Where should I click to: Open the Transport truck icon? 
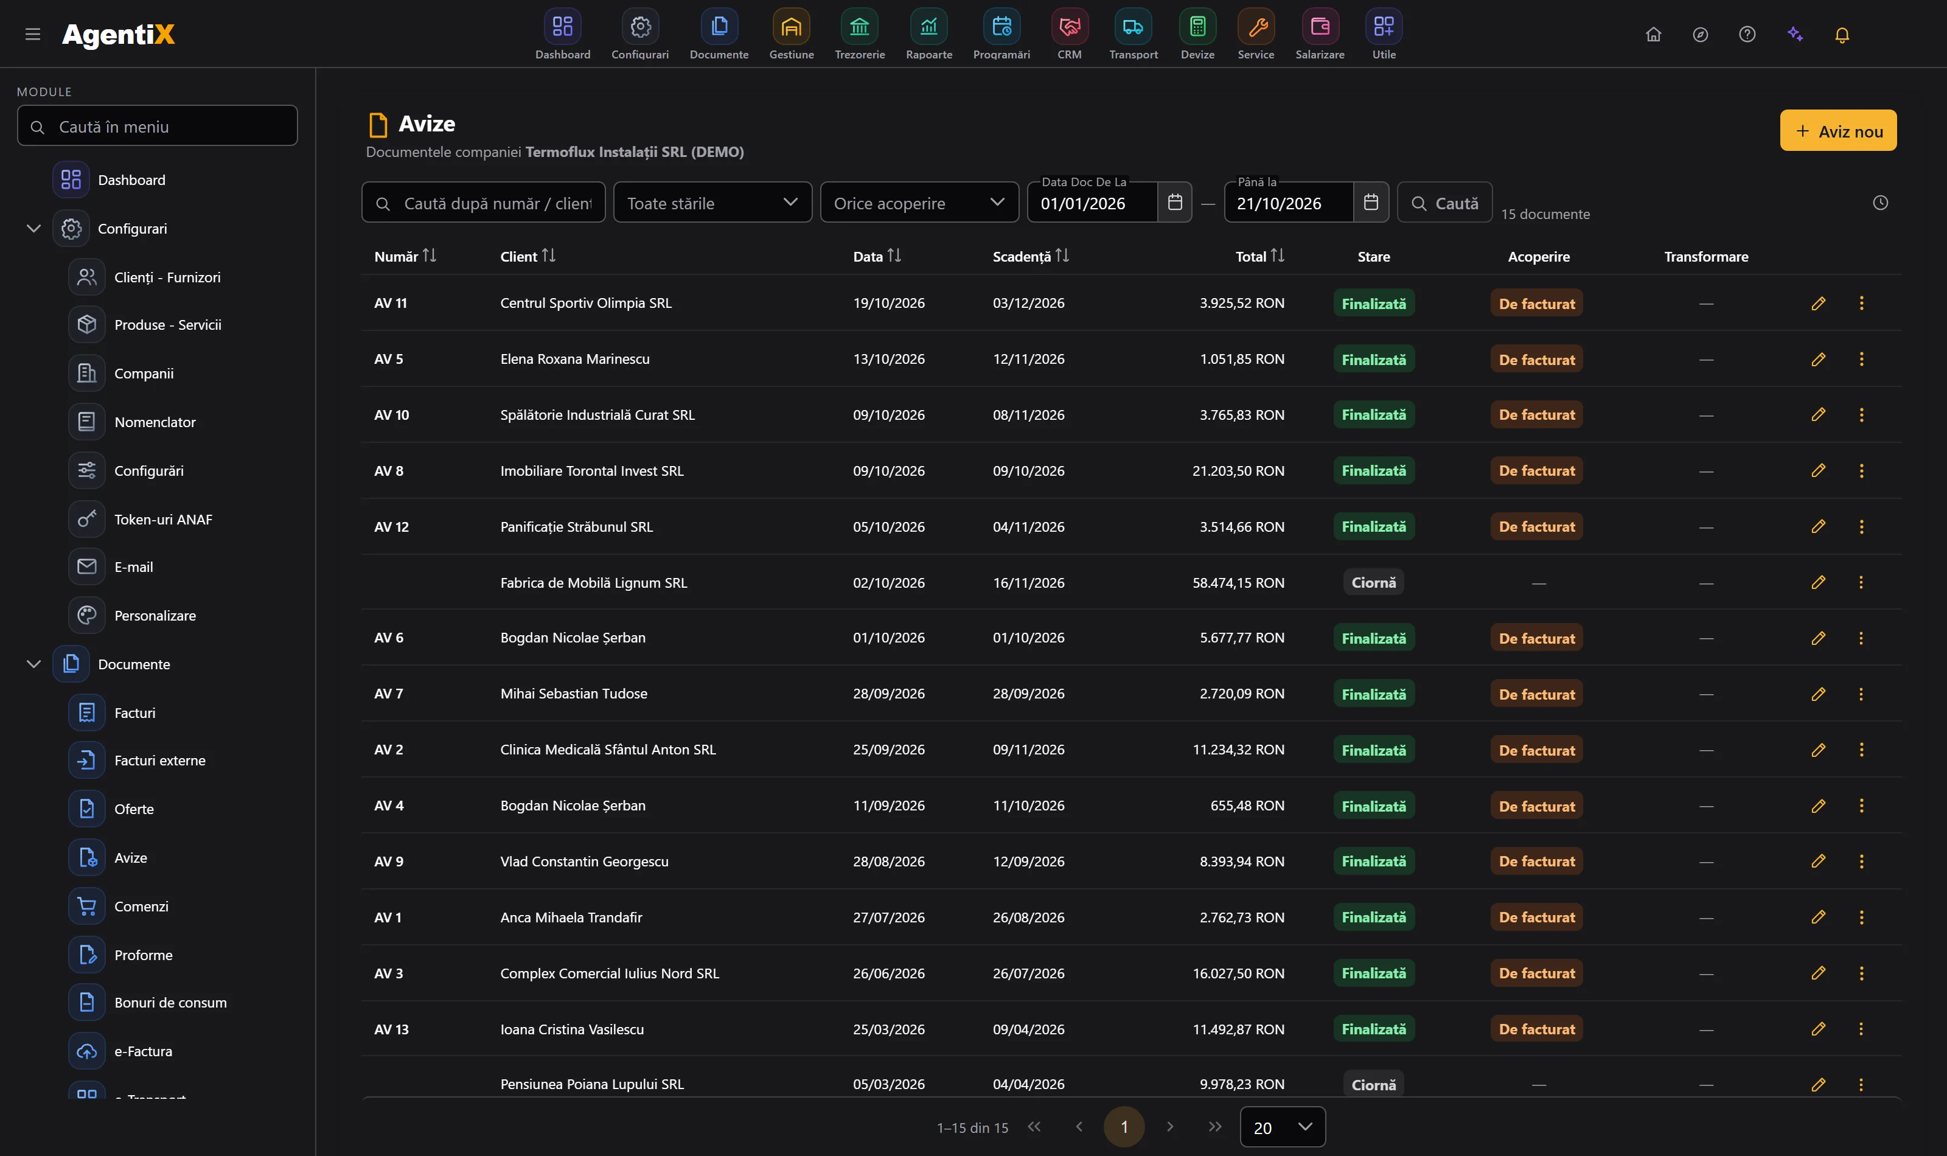pos(1133,27)
